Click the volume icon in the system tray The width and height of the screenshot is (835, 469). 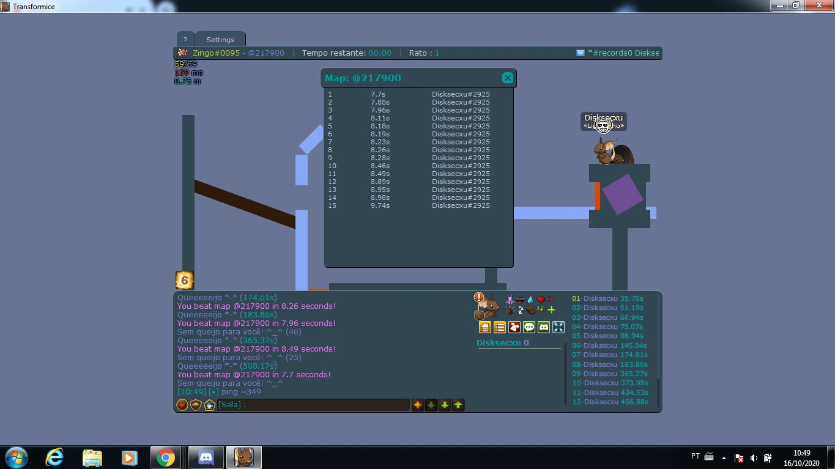click(754, 458)
